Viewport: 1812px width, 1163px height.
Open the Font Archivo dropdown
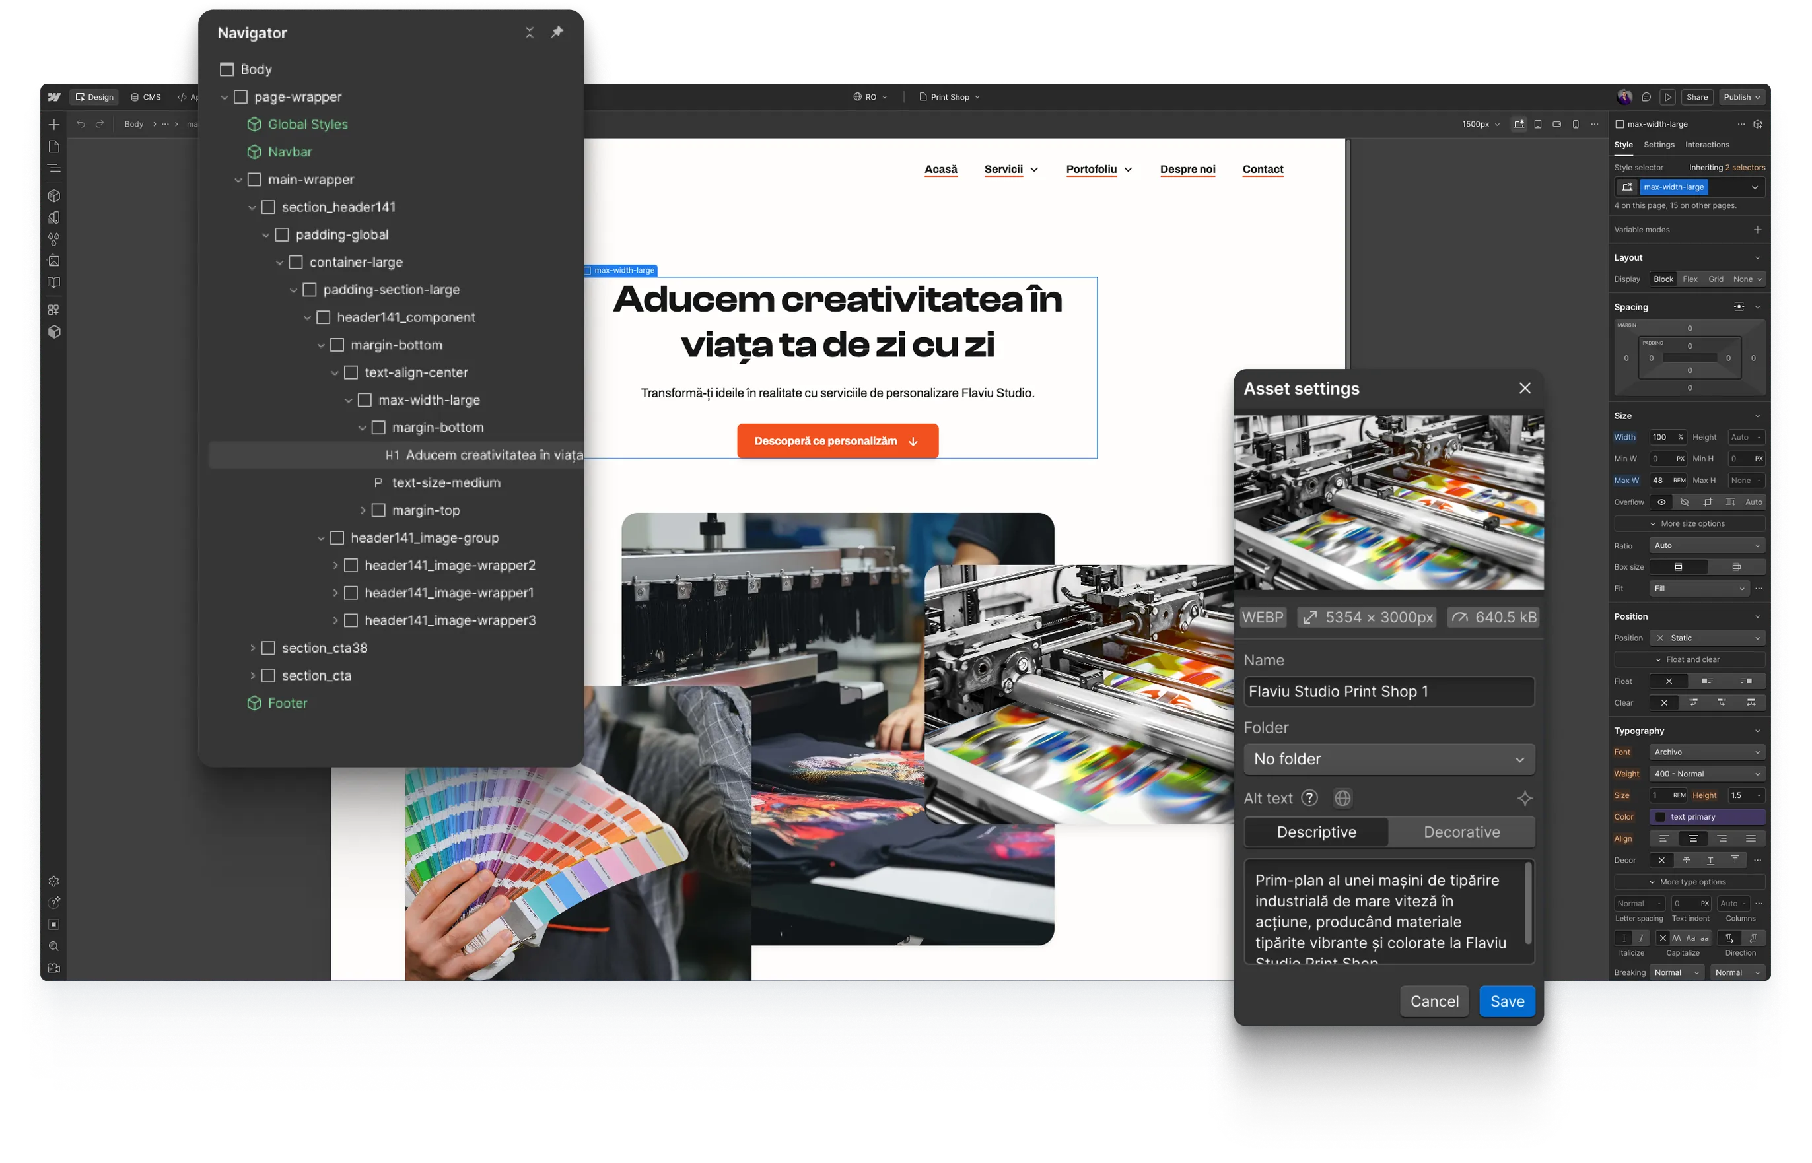tap(1706, 753)
